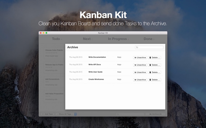The width and height of the screenshot is (206, 128).
Task: Click the magnifier icon in Archive search
Action: tap(137, 47)
